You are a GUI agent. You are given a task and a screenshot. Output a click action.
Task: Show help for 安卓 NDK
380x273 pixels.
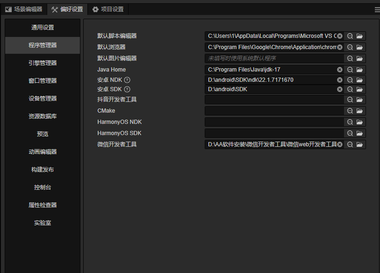point(127,80)
